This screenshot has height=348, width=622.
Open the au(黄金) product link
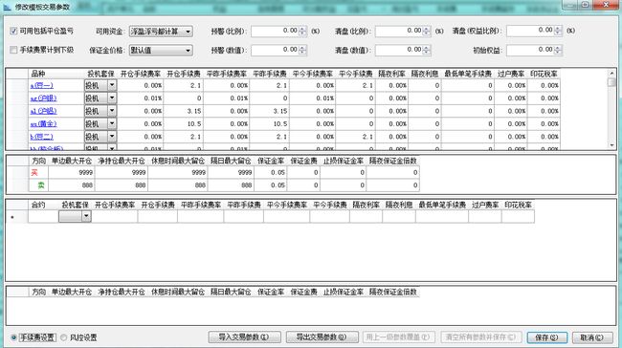click(44, 124)
